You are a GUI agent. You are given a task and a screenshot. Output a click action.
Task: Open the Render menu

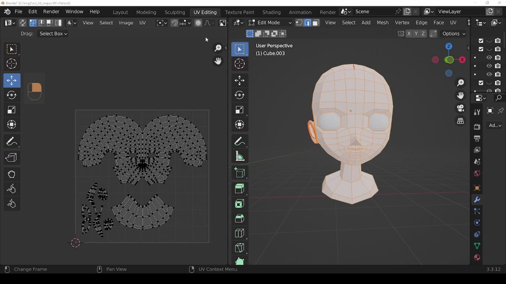51,11
